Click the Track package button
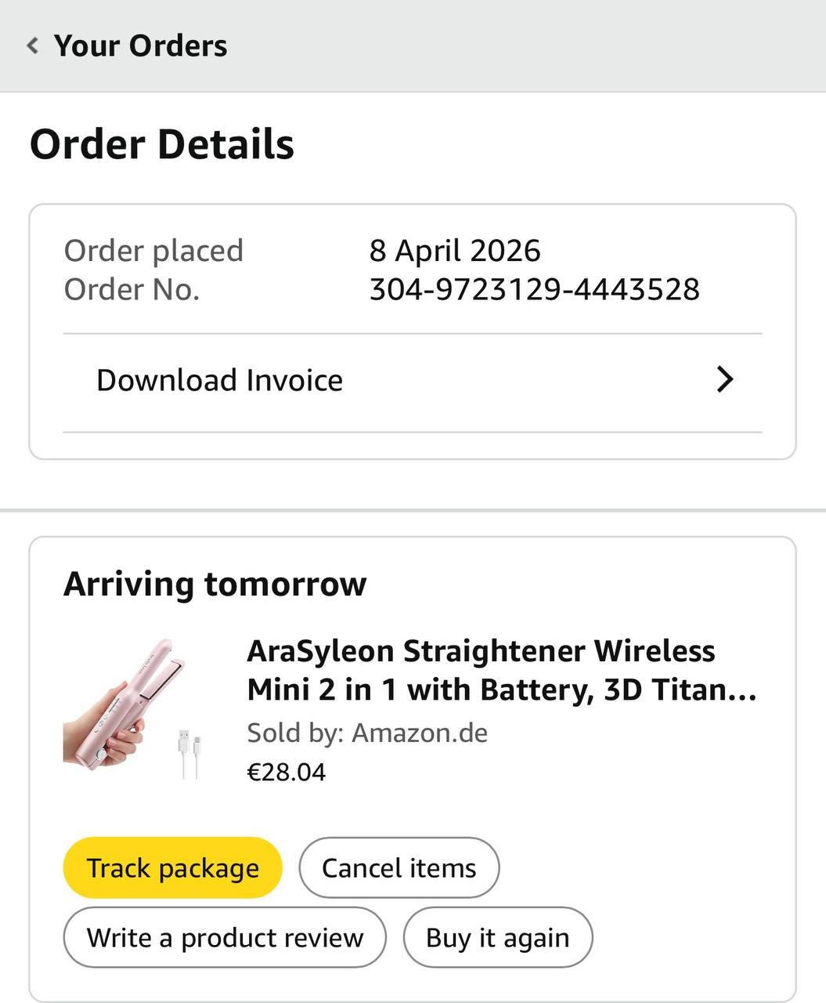 point(172,867)
